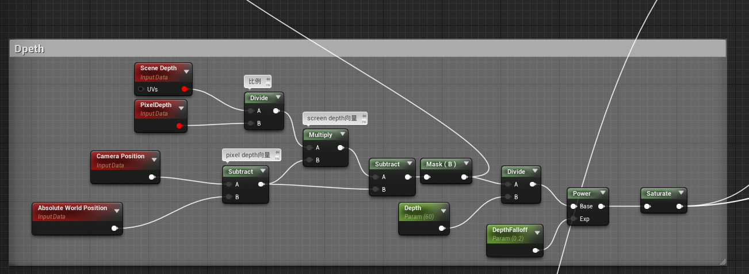Click the Param (0.2) label on DepthFalloff
Image resolution: width=749 pixels, height=274 pixels.
tap(508, 238)
